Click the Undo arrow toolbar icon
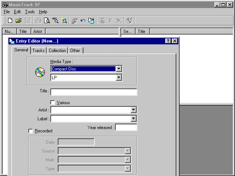 click(x=83, y=21)
